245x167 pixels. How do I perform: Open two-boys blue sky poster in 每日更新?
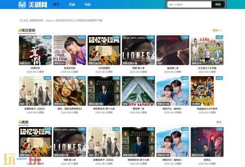[x=173, y=91]
